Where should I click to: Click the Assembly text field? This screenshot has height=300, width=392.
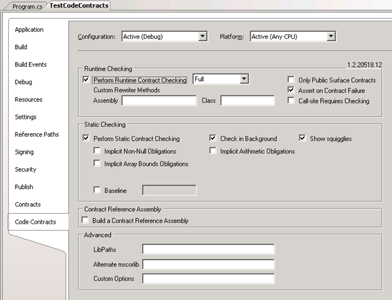(159, 101)
